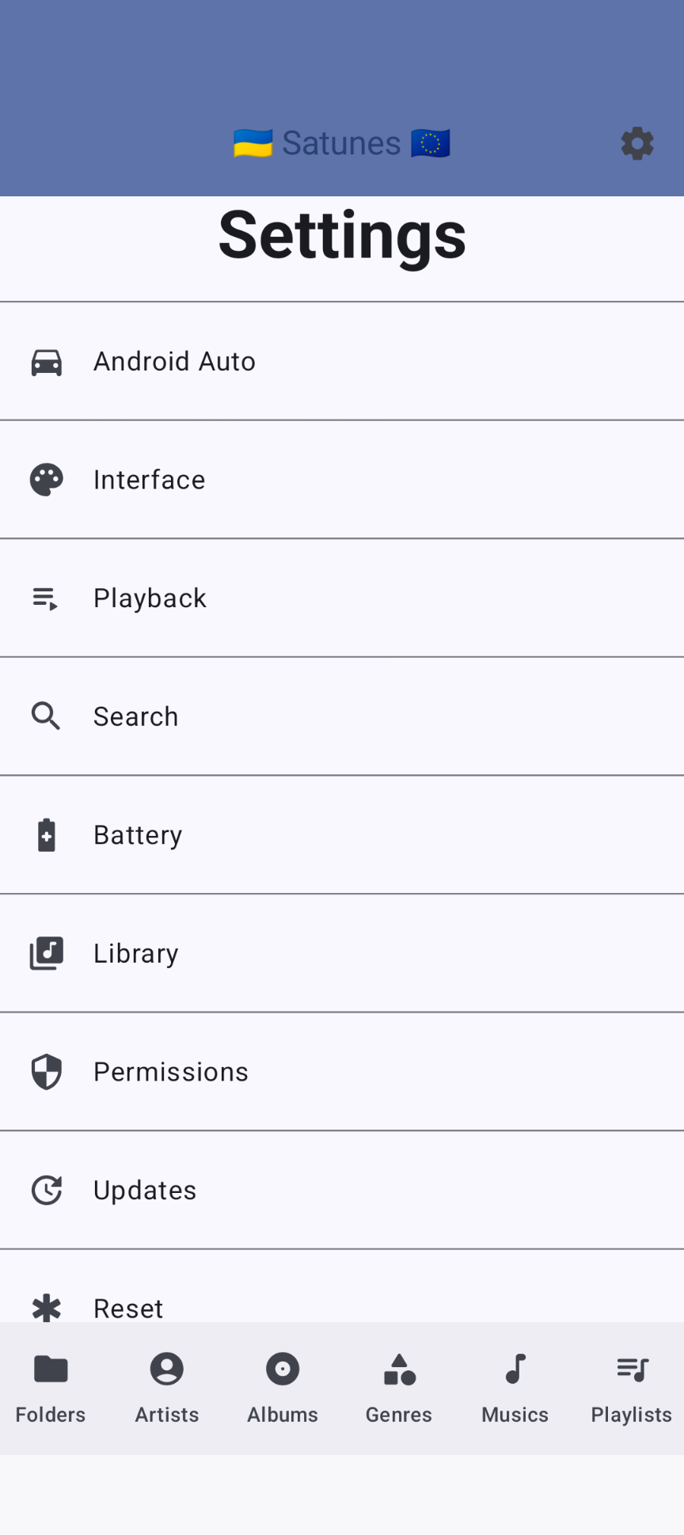Open the Interface settings label
This screenshot has height=1535, width=684.
click(150, 480)
